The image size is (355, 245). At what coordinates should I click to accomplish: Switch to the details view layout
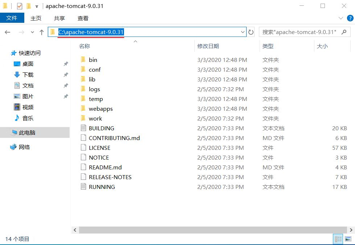pos(338,239)
